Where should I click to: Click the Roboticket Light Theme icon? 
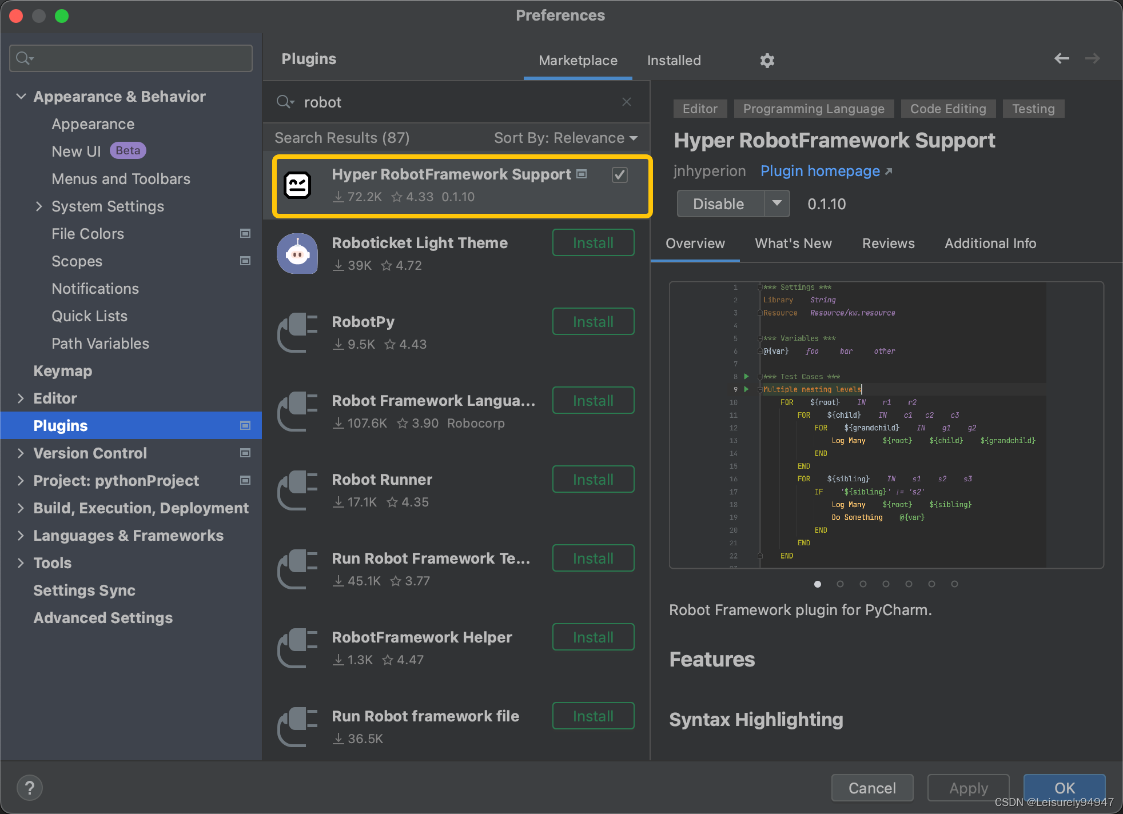[297, 254]
